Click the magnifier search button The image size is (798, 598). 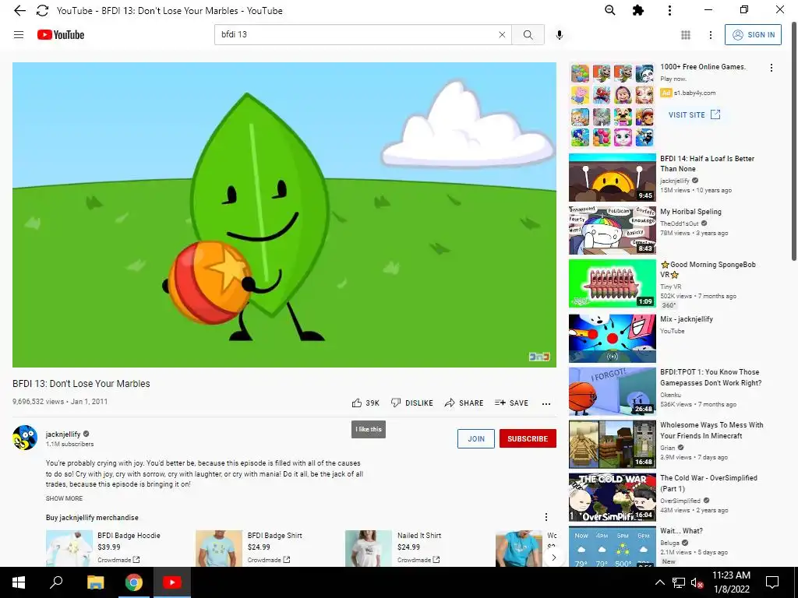pyautogui.click(x=528, y=34)
